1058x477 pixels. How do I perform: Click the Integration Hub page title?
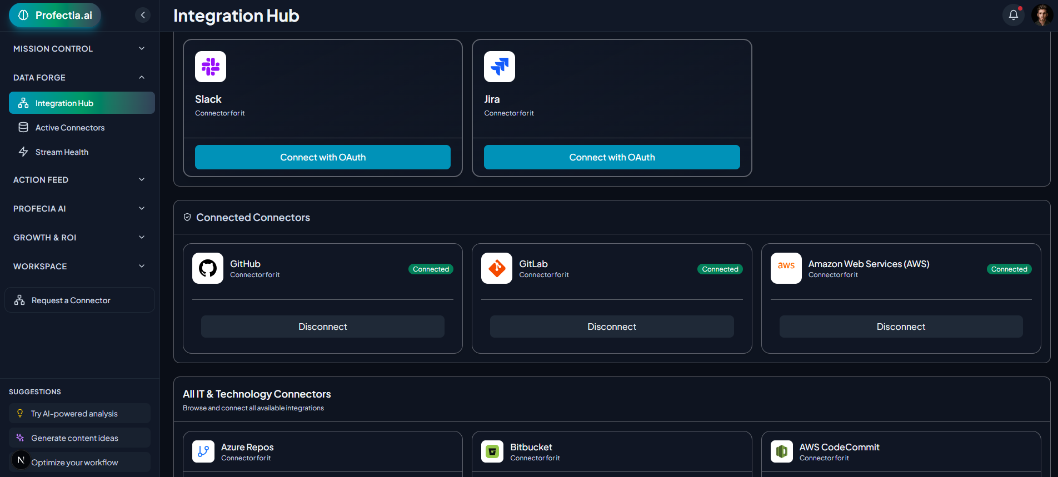pyautogui.click(x=236, y=16)
